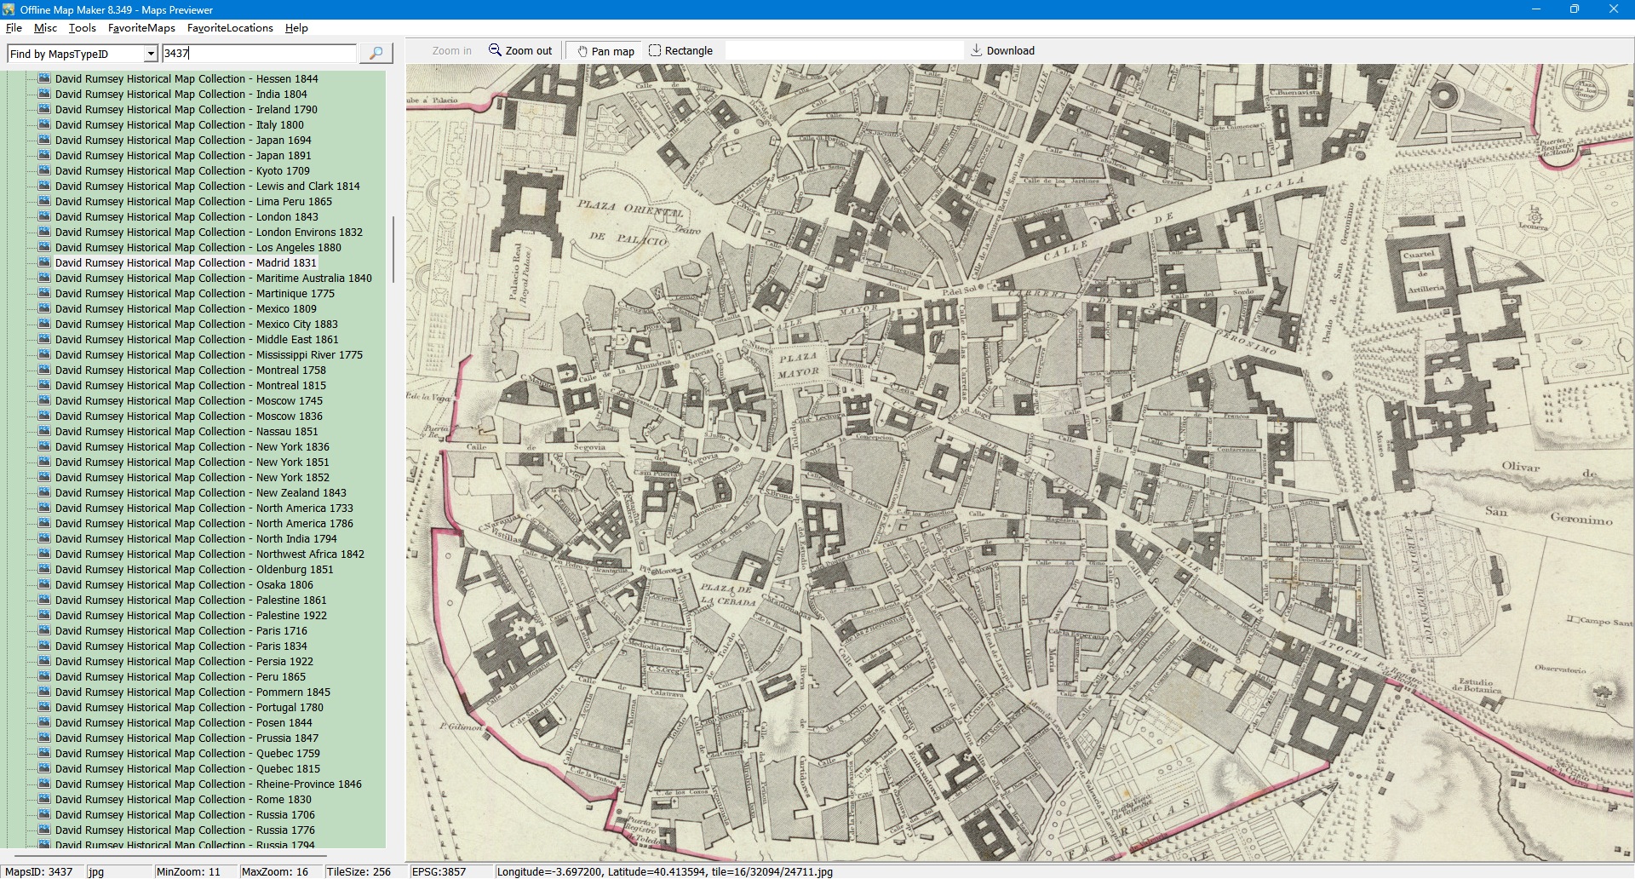
Task: Select Lima Peru 1865 map entry
Action: click(194, 201)
